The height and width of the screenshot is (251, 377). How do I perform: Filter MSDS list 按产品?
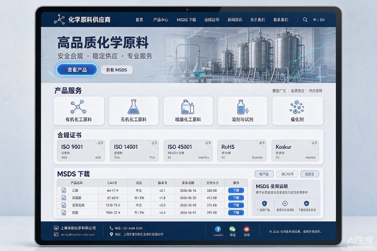click(x=264, y=174)
